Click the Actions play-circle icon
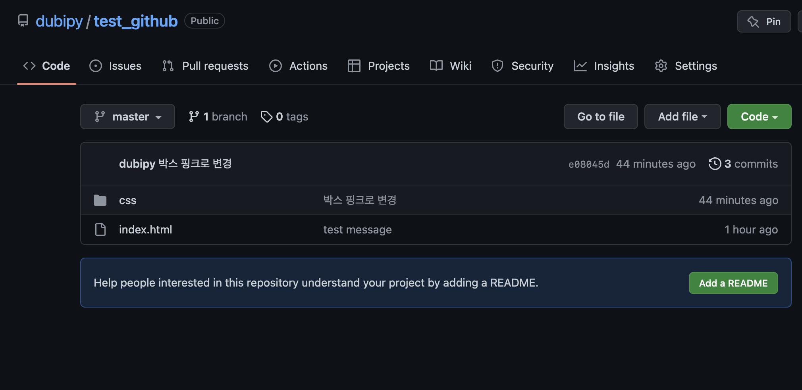This screenshot has height=390, width=802. click(275, 66)
